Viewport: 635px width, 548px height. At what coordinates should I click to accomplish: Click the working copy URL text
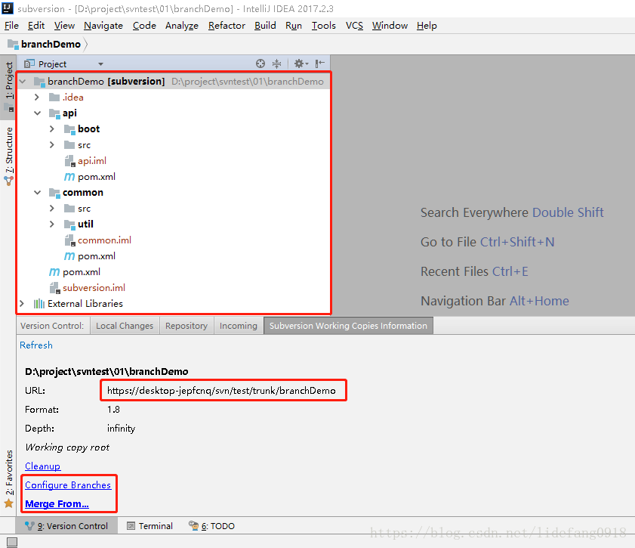221,391
